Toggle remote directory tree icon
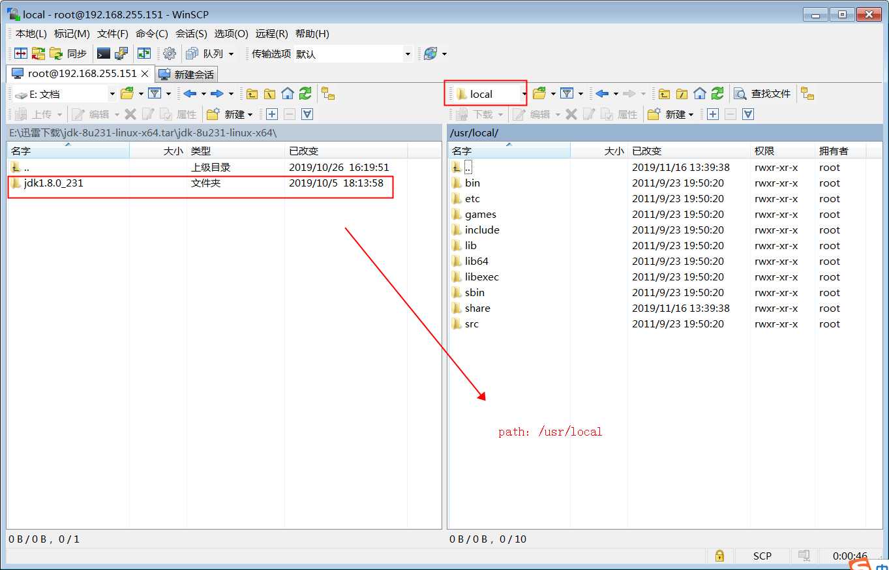The width and height of the screenshot is (889, 570). [x=807, y=94]
